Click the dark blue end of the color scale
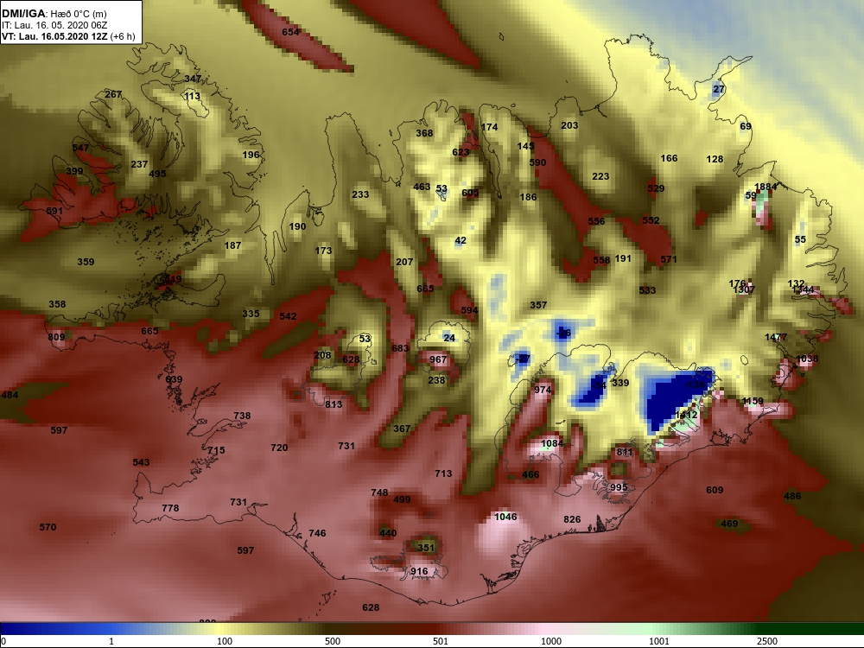The image size is (864, 648). pyautogui.click(x=9, y=629)
